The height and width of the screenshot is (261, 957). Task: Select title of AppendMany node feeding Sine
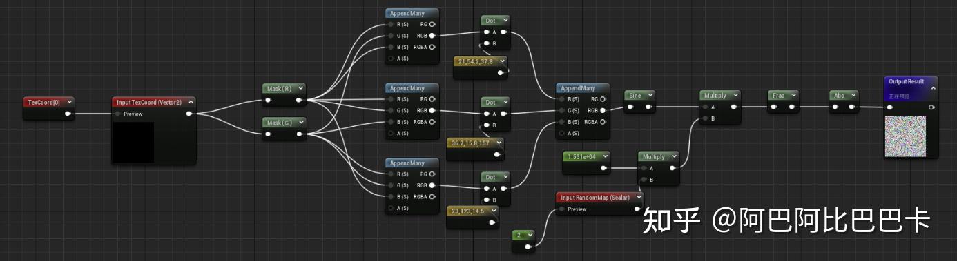click(579, 89)
